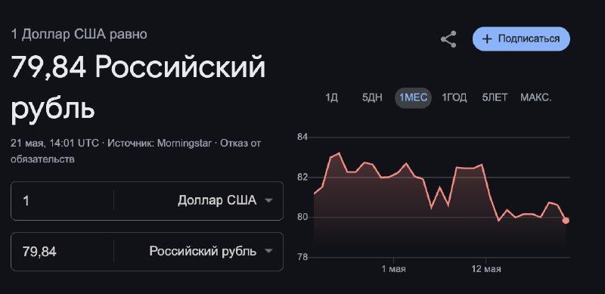
Task: Click the ruble amount input showing 79,84
Action: tap(63, 252)
